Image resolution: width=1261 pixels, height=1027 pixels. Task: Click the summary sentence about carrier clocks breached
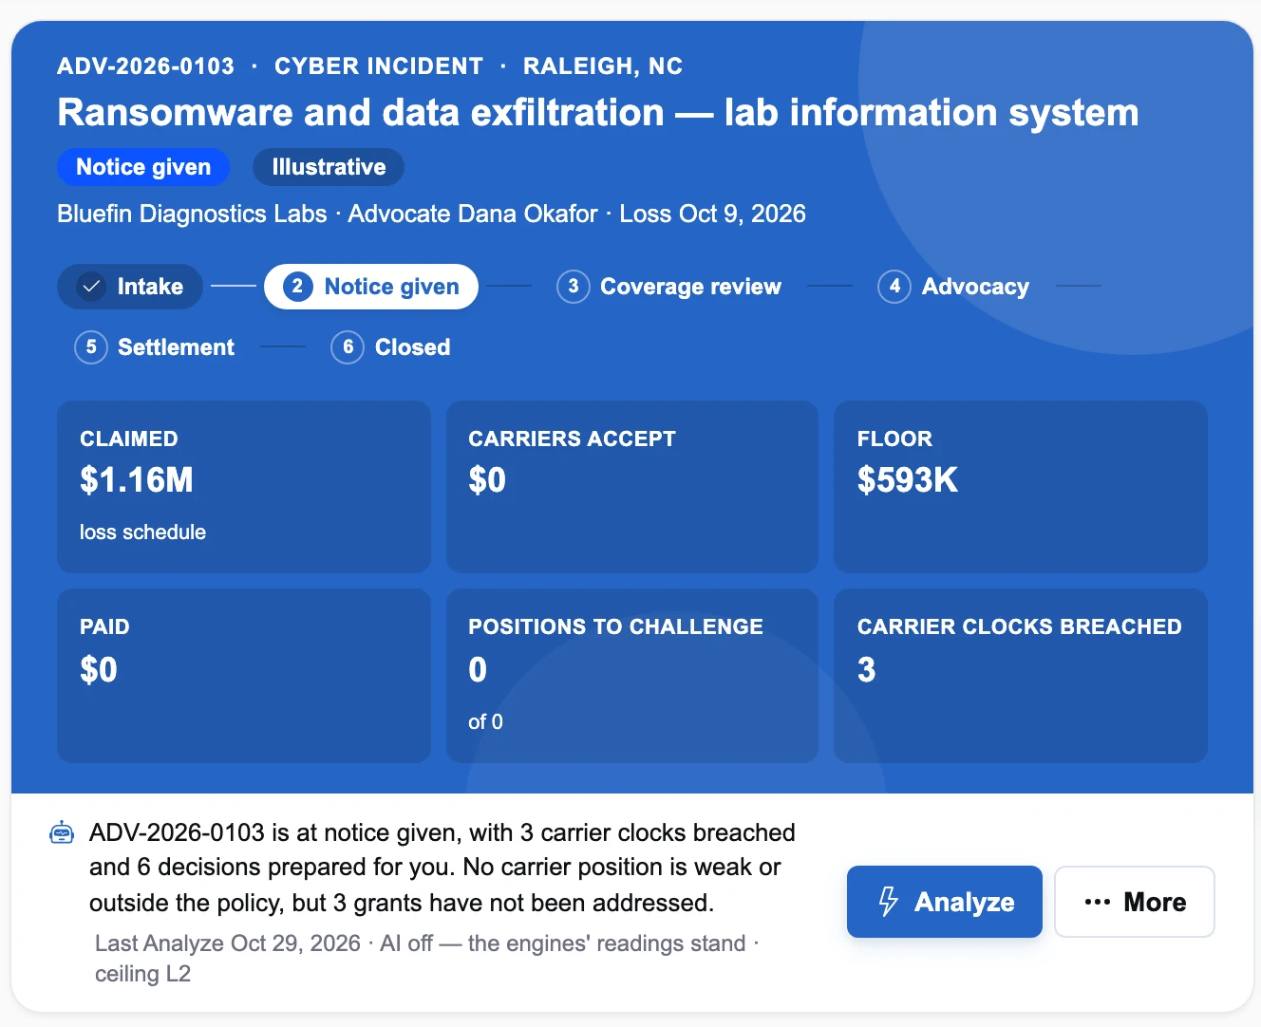click(x=442, y=868)
